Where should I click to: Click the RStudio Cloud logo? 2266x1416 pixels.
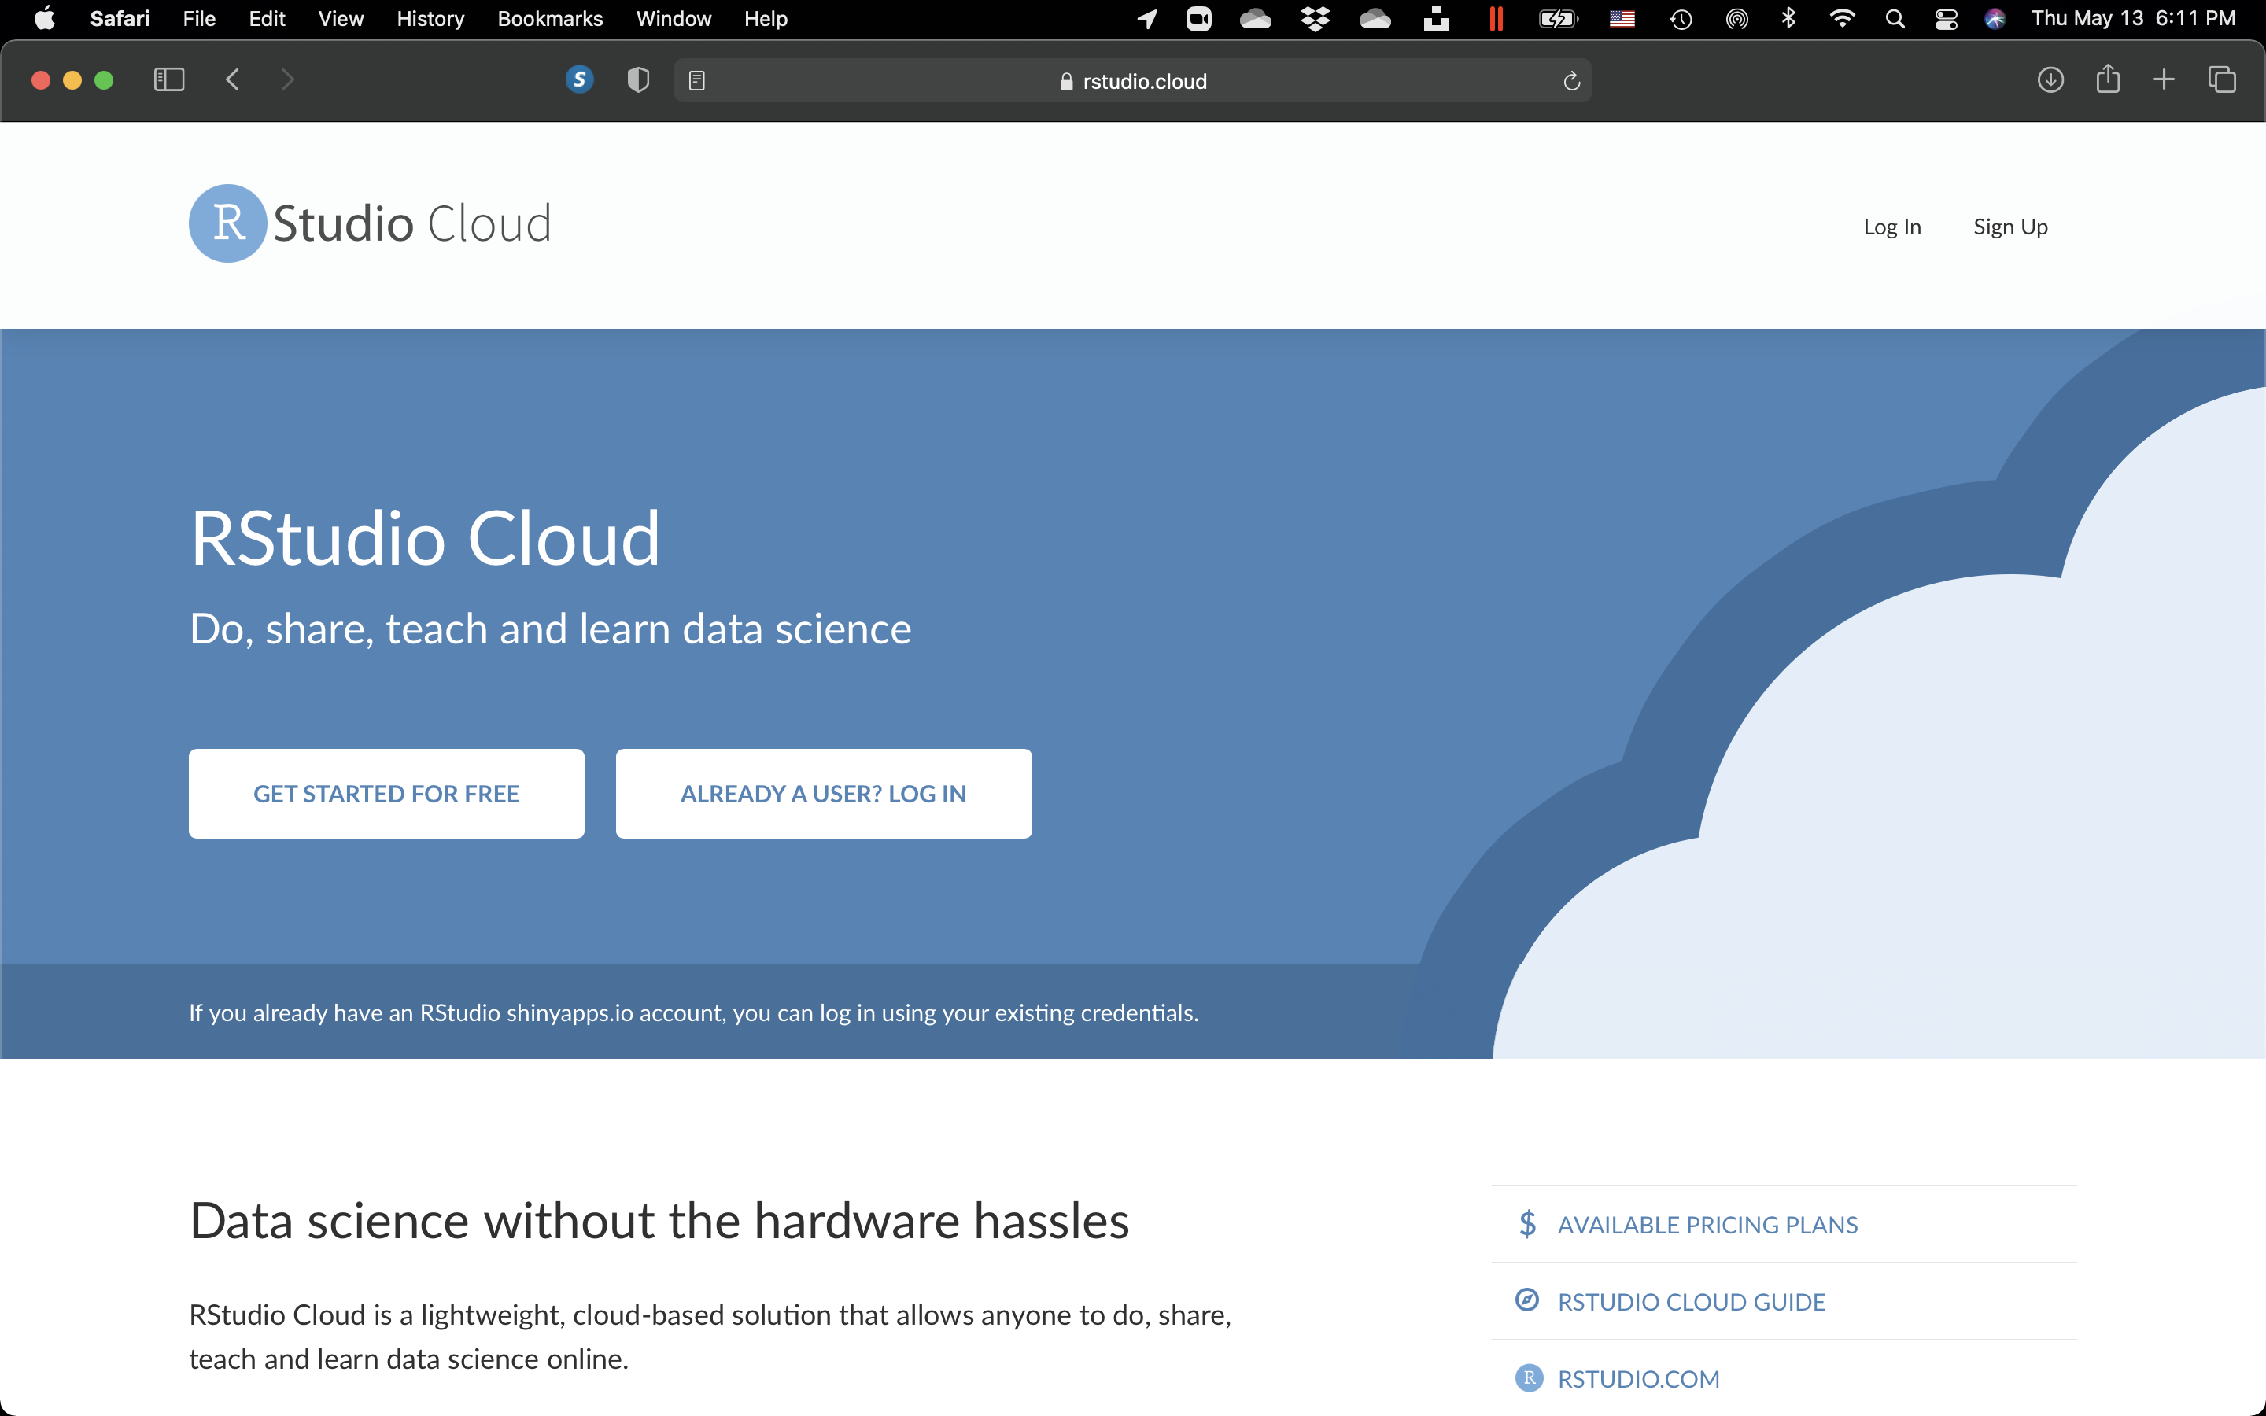point(371,224)
